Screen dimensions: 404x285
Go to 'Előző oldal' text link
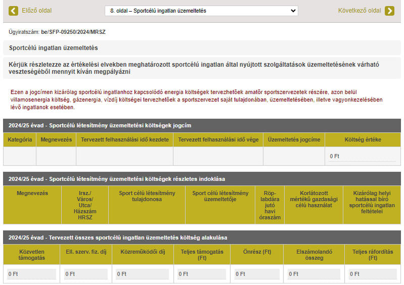[x=37, y=11]
